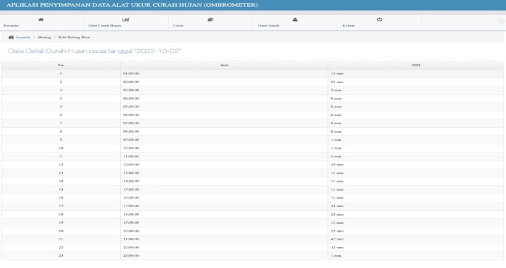Select the MM value in the 04:00:00 row

[x=336, y=98]
